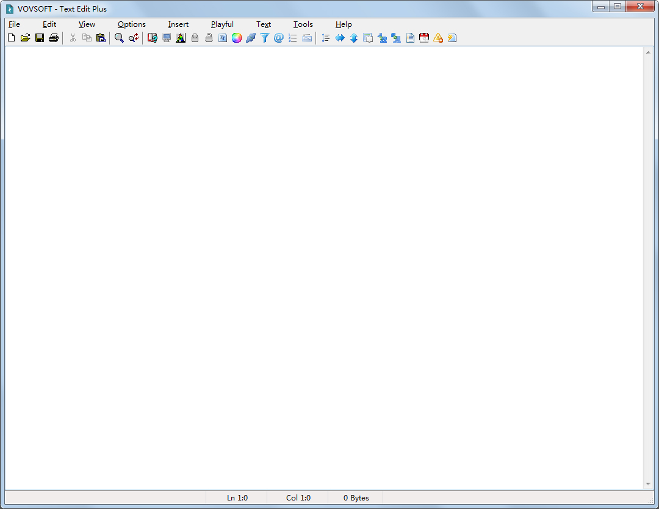
Task: Insert date with the red calendar icon
Action: coord(424,38)
